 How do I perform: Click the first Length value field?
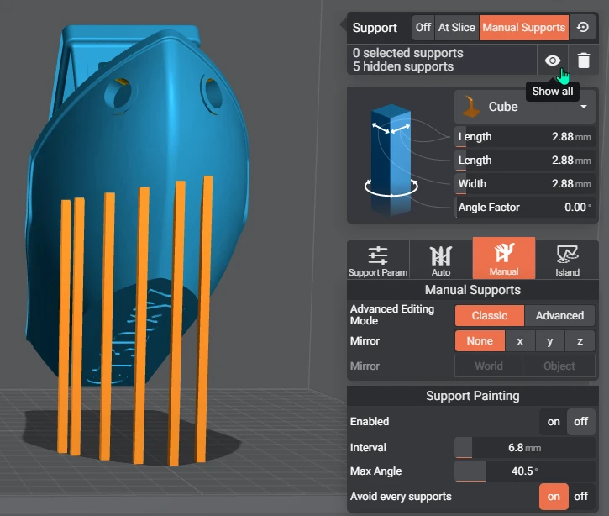[x=525, y=137]
